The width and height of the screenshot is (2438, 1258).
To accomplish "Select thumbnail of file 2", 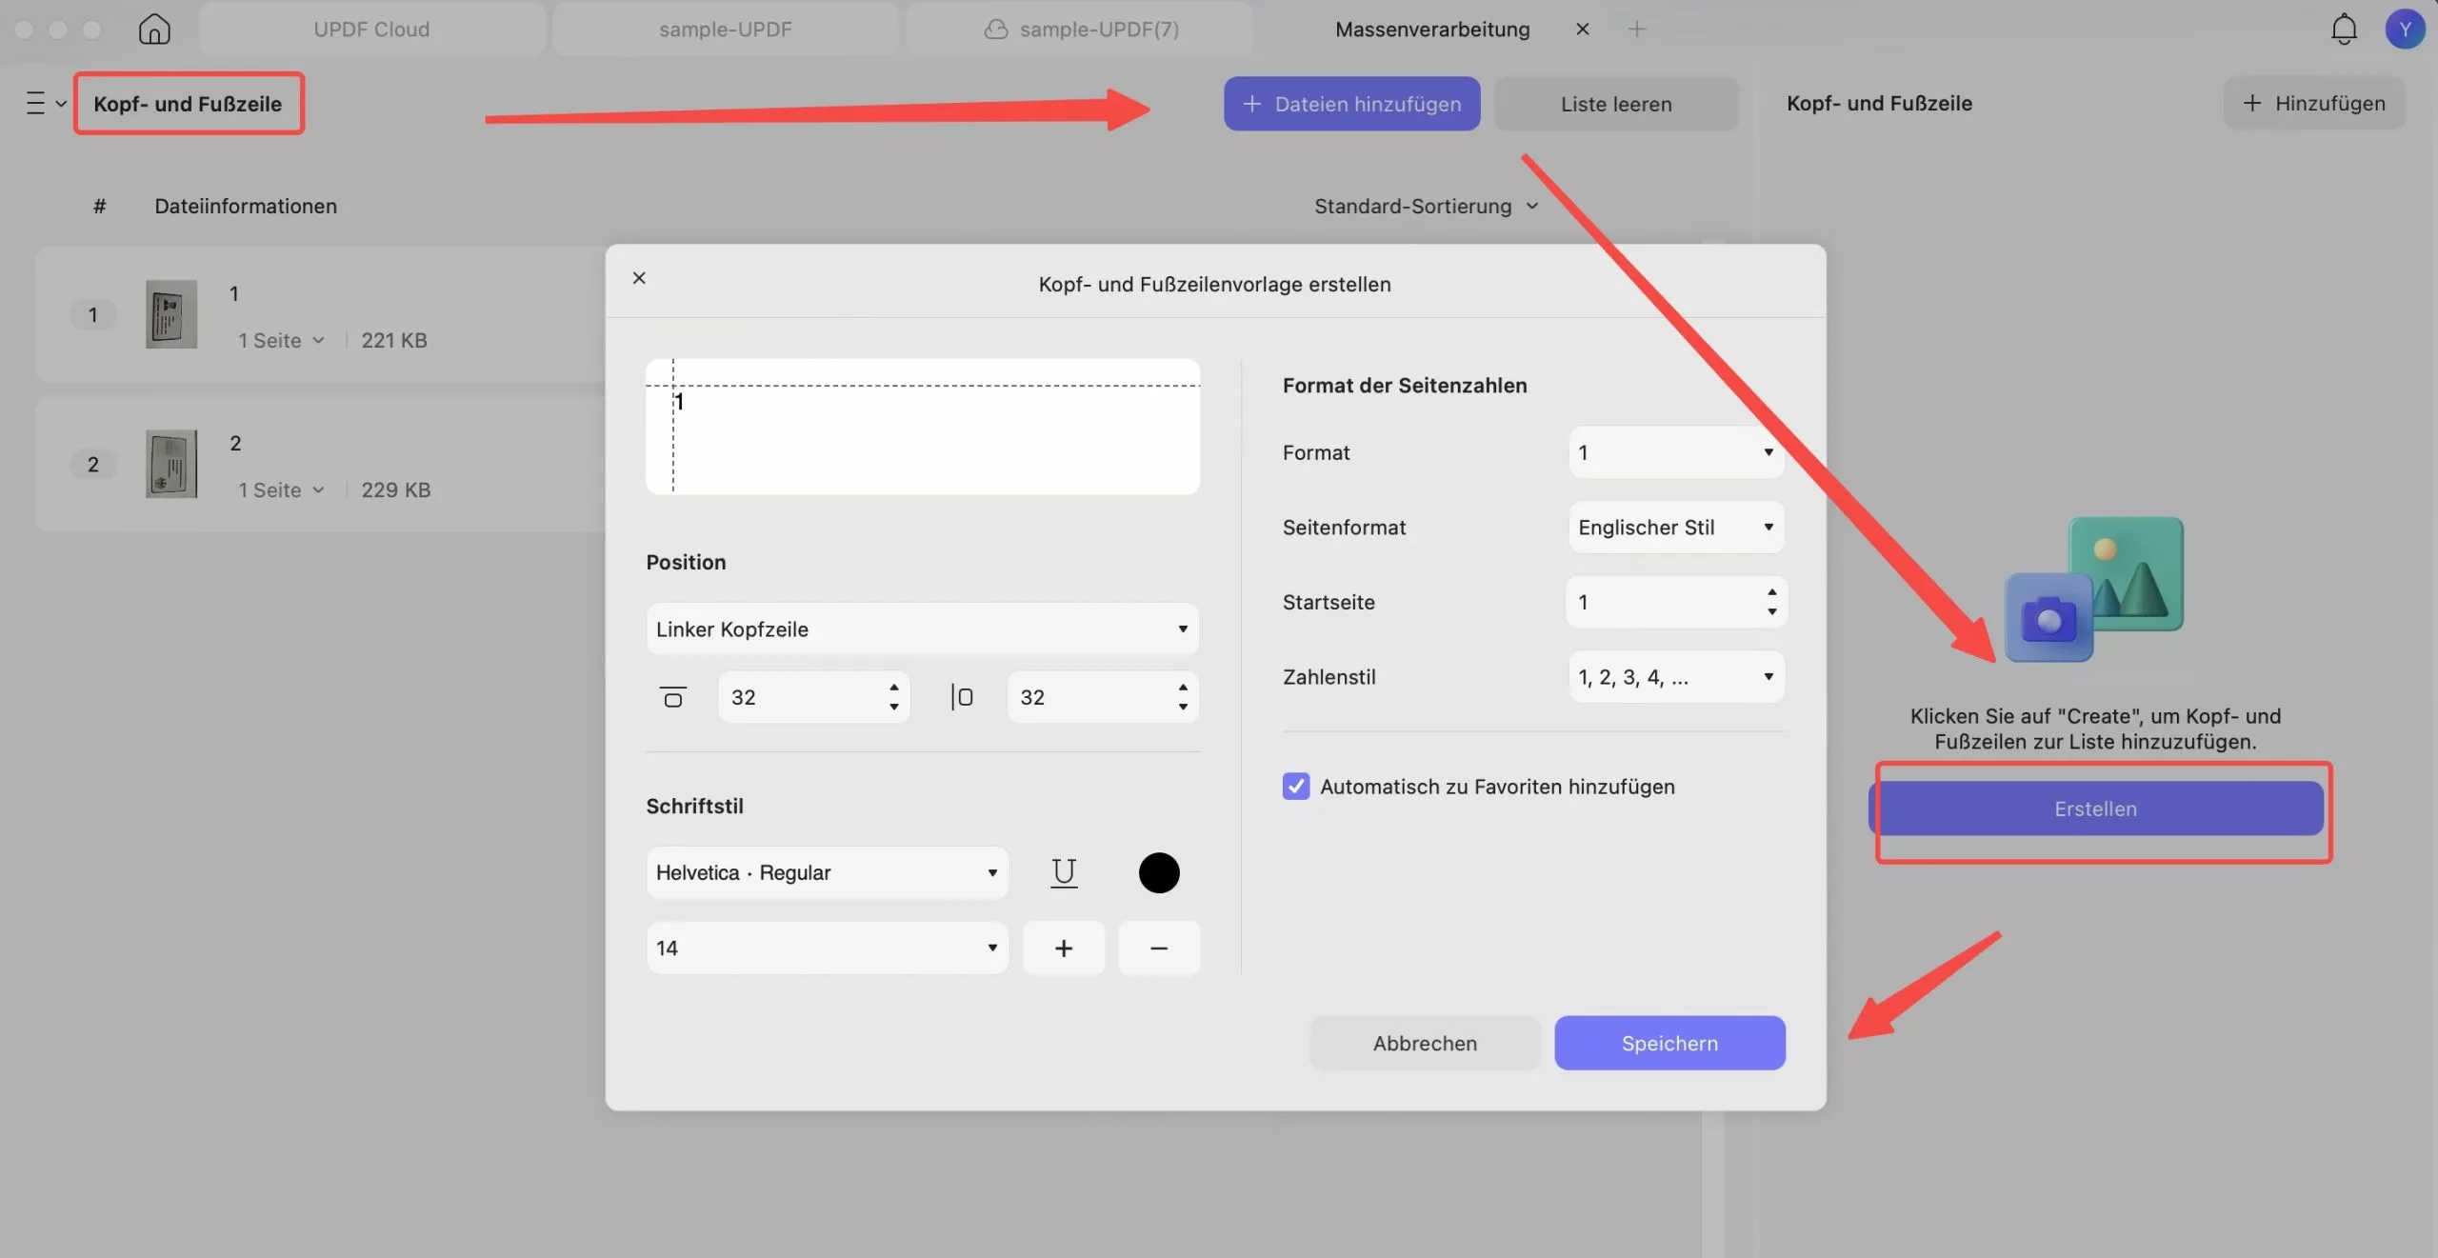I will pos(171,464).
